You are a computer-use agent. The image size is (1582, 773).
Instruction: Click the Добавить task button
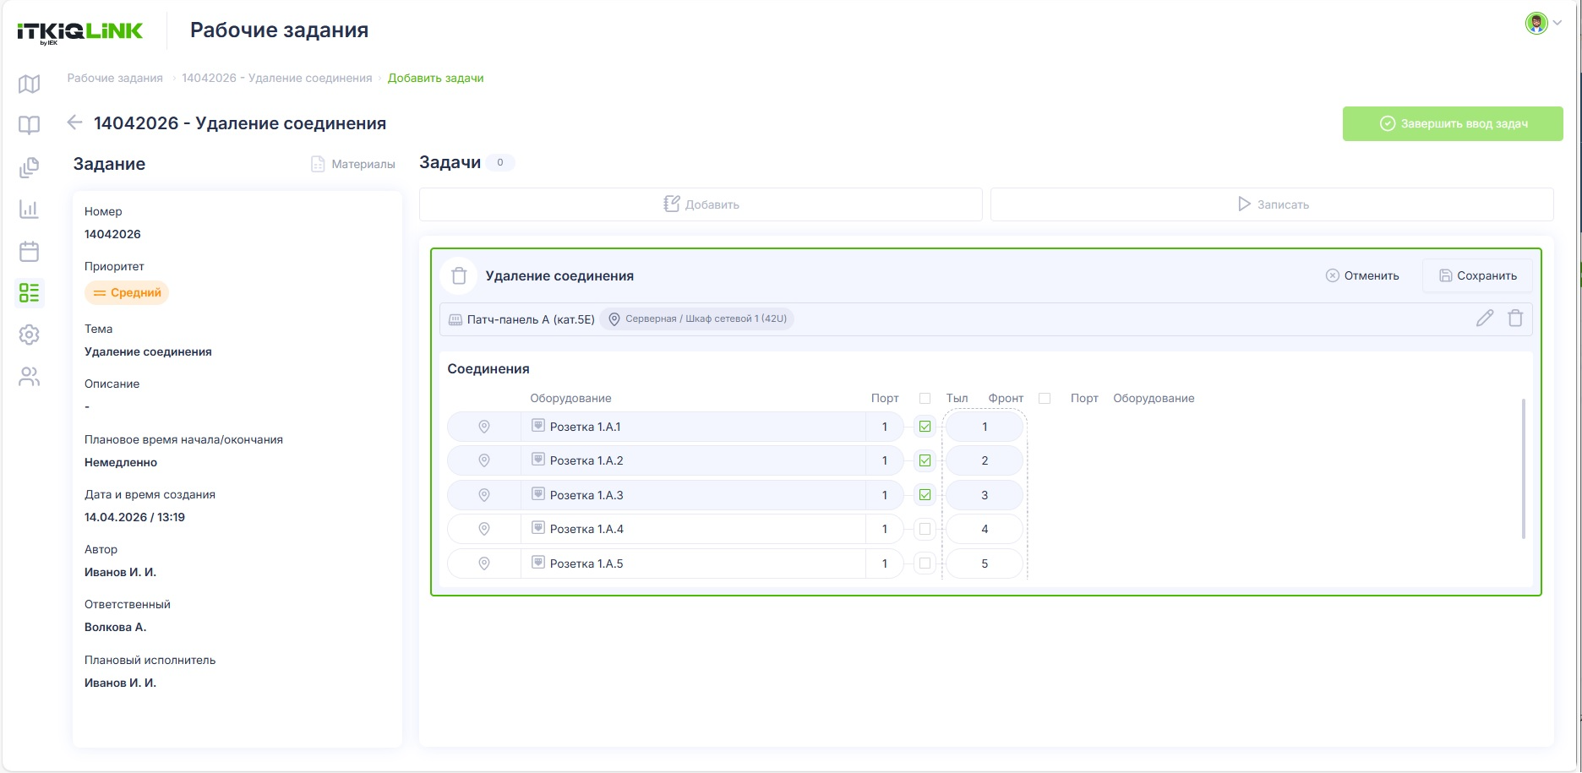coord(701,204)
